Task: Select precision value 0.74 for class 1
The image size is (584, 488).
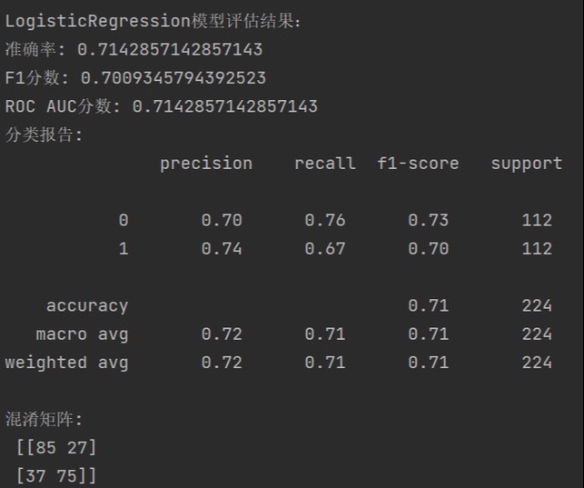Action: click(222, 248)
